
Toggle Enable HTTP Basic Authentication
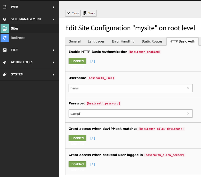[77, 61]
